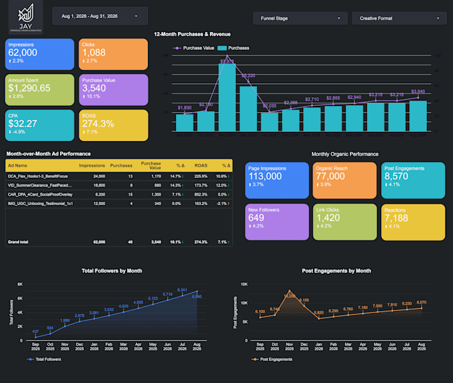Image resolution: width=453 pixels, height=383 pixels.
Task: Click the 5,820 engagements data point label
Action: pos(318,312)
